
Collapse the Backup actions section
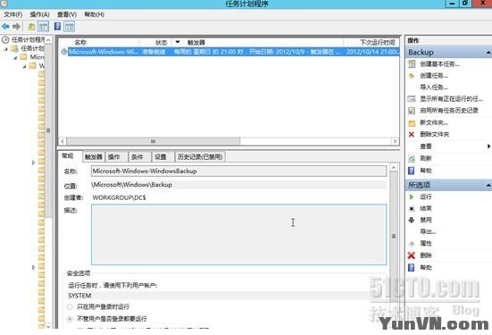488,53
